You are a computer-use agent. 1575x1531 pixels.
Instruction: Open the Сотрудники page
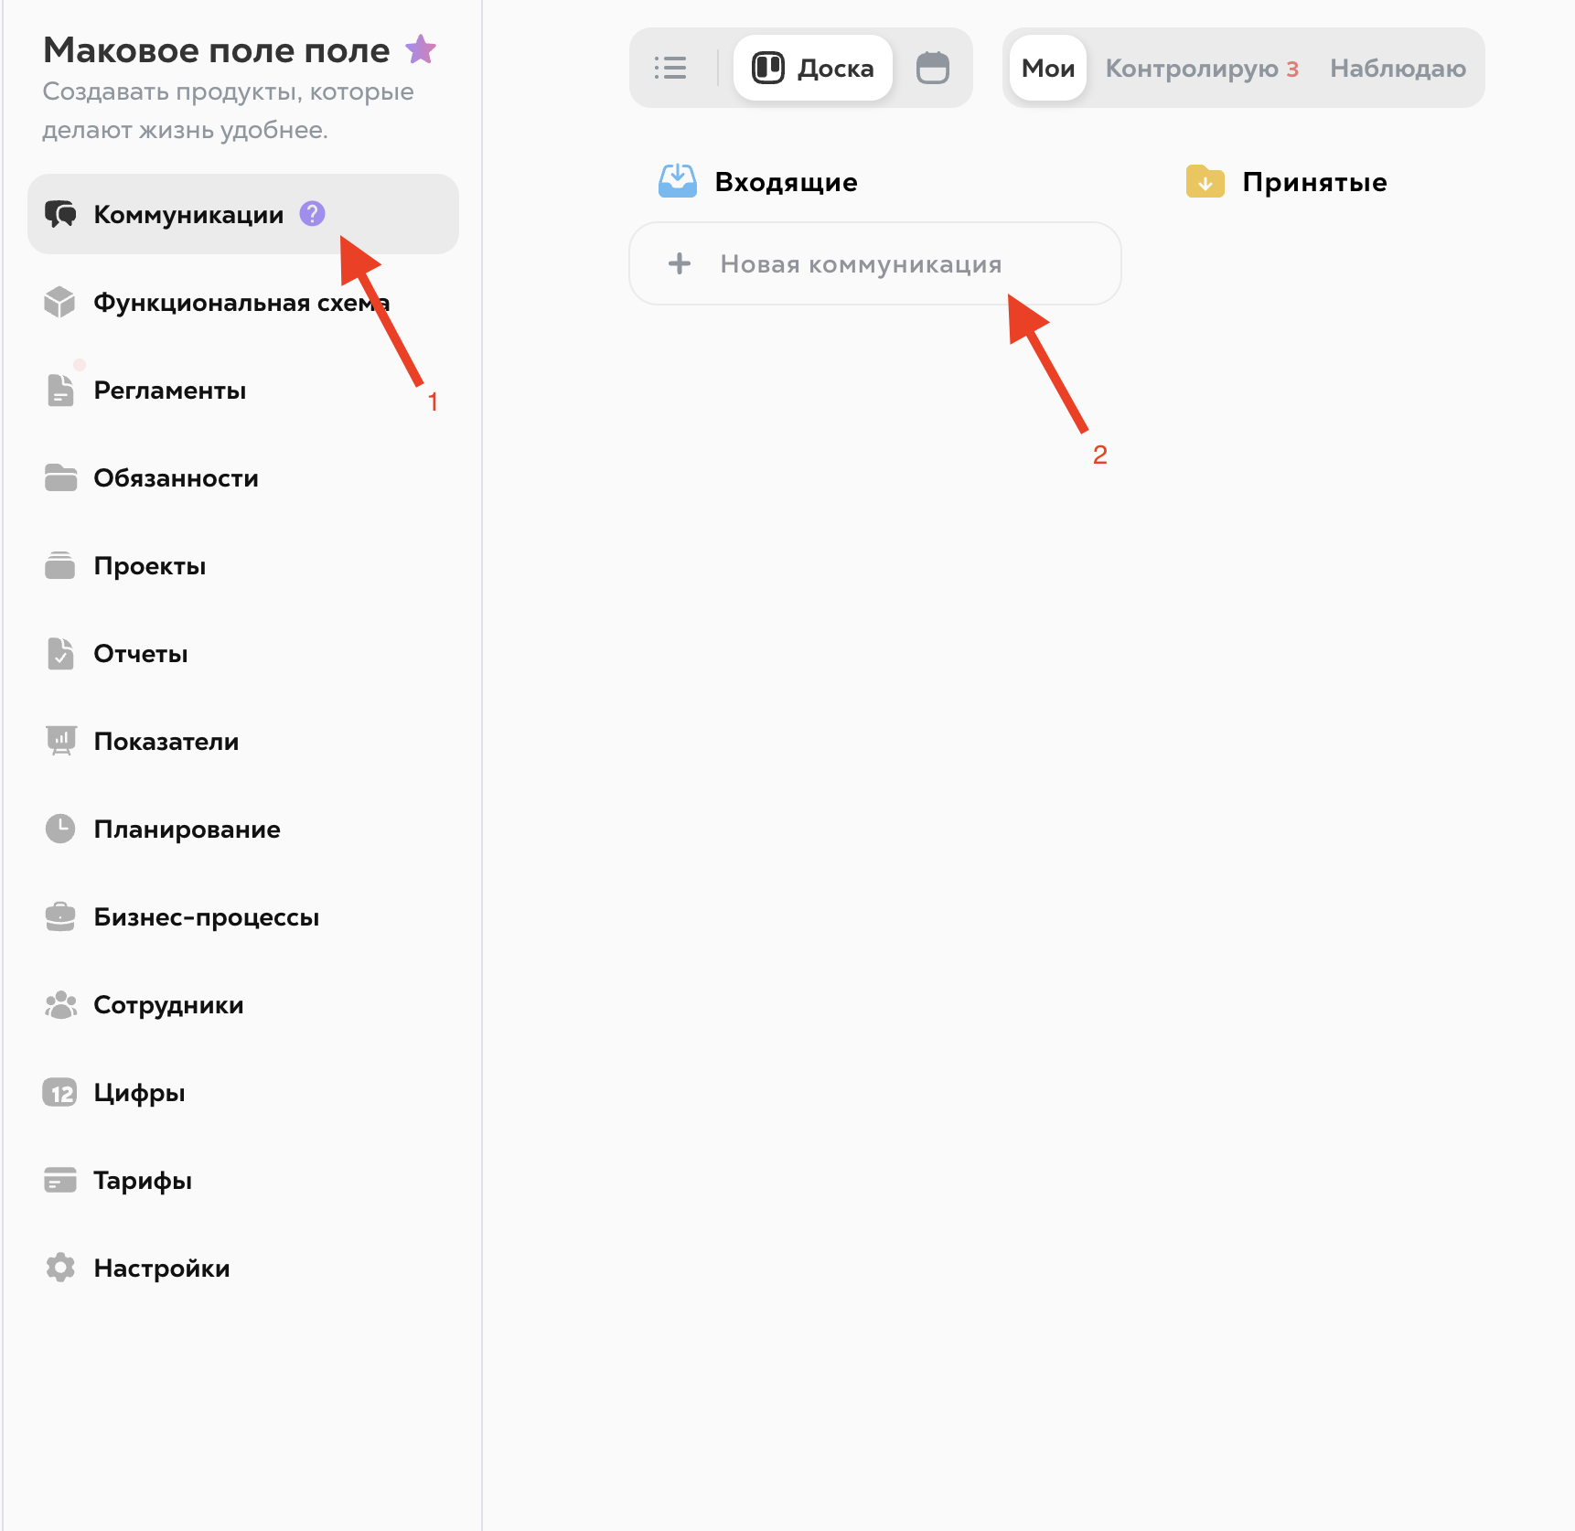click(168, 1005)
